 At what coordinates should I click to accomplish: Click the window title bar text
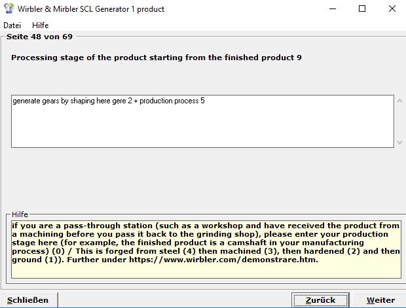click(92, 9)
